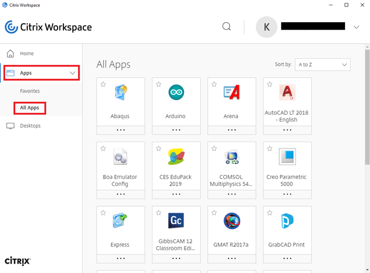Favorite Abaqus with its star
This screenshot has height=273, width=370.
tap(103, 84)
